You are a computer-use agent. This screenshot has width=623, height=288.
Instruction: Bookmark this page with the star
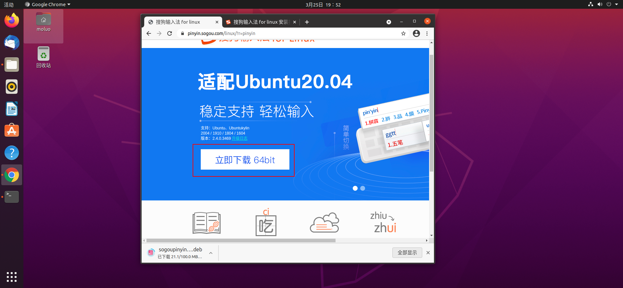click(403, 33)
